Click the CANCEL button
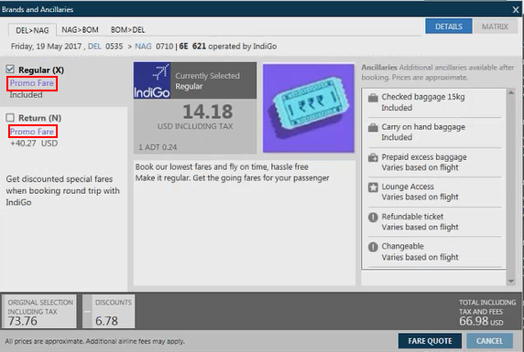This screenshot has width=524, height=352. (x=489, y=341)
